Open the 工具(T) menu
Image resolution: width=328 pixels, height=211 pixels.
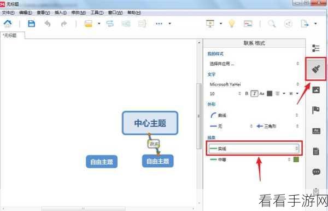click(x=97, y=13)
